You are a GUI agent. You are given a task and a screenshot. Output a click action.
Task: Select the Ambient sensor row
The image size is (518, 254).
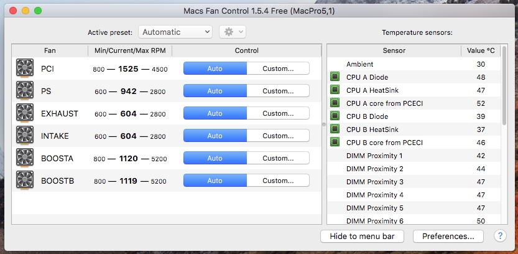pos(414,64)
